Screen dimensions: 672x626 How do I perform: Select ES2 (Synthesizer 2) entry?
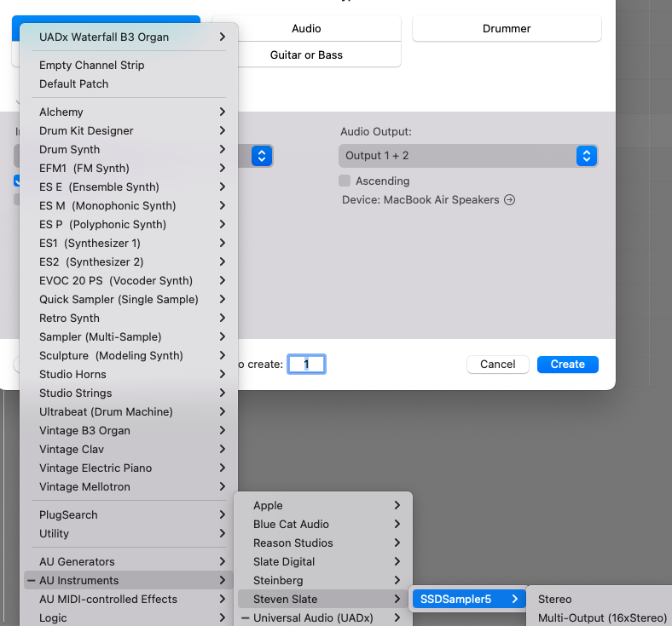pyautogui.click(x=129, y=261)
